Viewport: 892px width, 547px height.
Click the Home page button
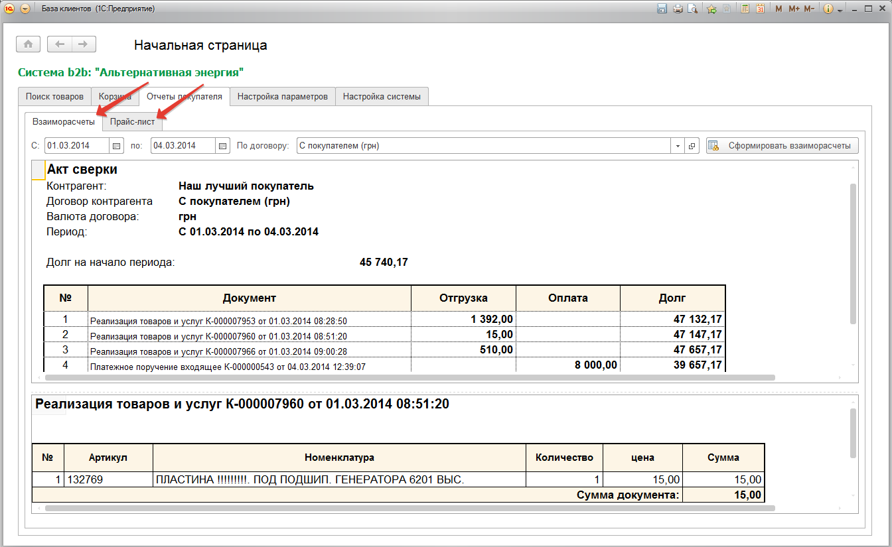coord(28,44)
